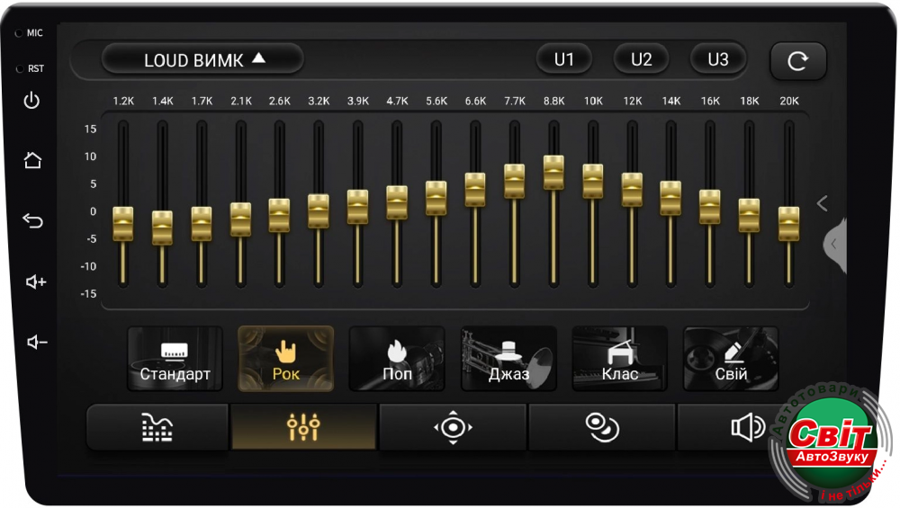
Task: Increase volume with the speaker plus icon
Action: point(35,282)
